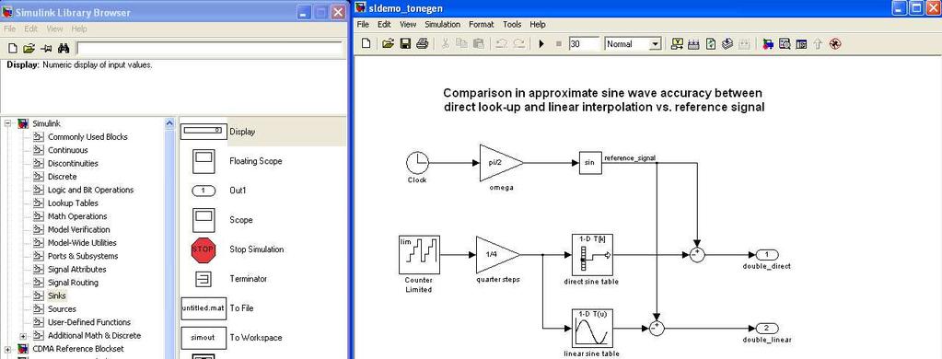The image size is (942, 359).
Task: Select the direct sine table block
Action: pos(591,255)
